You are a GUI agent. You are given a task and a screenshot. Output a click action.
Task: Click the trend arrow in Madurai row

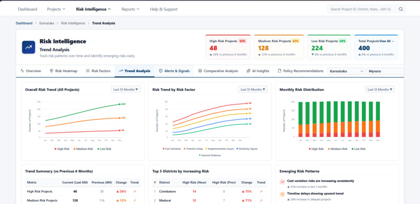pos(261,200)
